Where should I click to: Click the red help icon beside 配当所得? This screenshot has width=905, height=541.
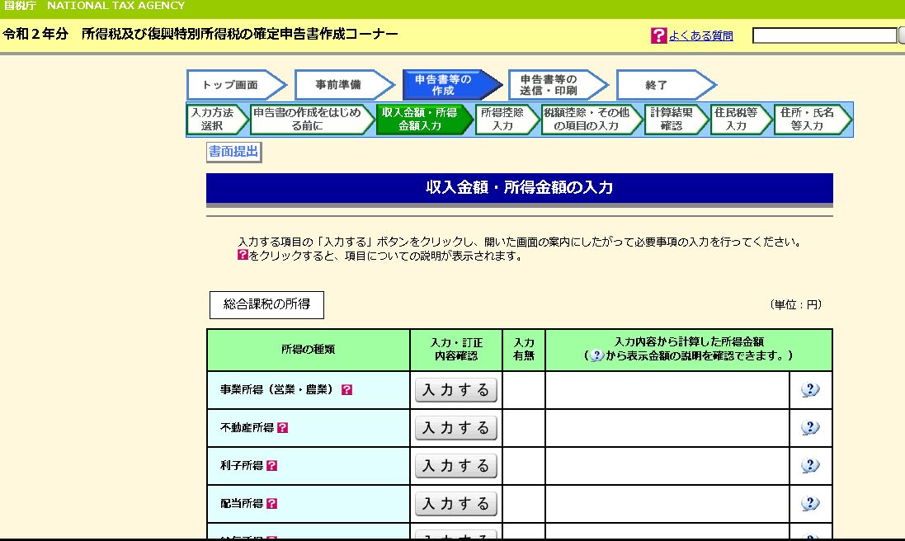point(272,504)
